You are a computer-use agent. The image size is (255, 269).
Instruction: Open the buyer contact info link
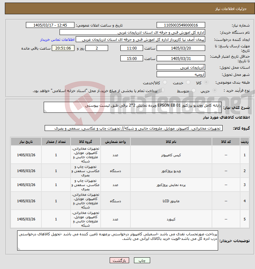(57, 40)
